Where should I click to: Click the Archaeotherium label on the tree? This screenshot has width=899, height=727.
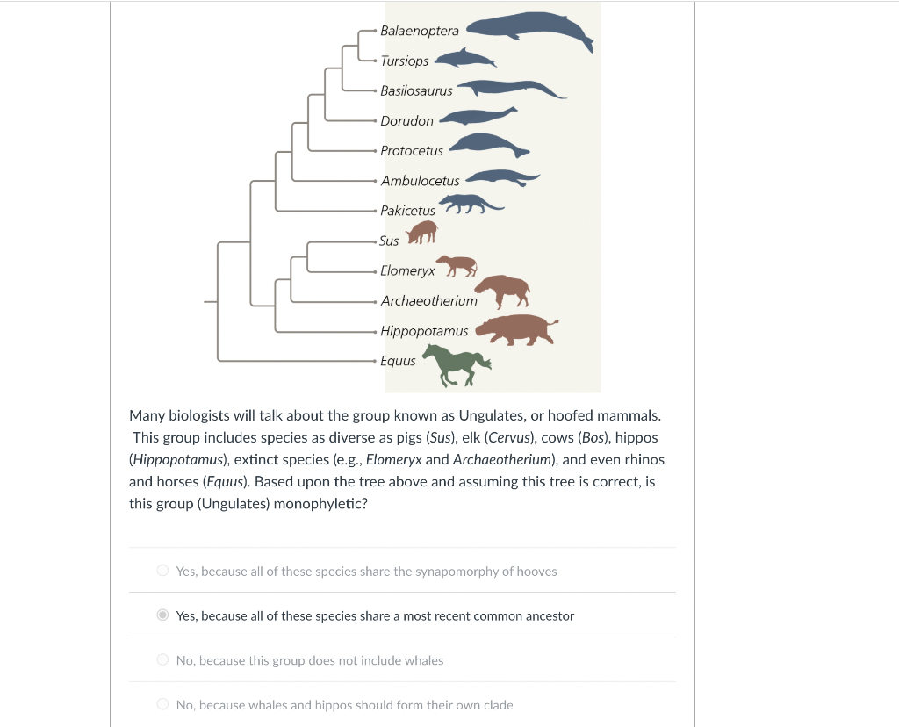[428, 300]
